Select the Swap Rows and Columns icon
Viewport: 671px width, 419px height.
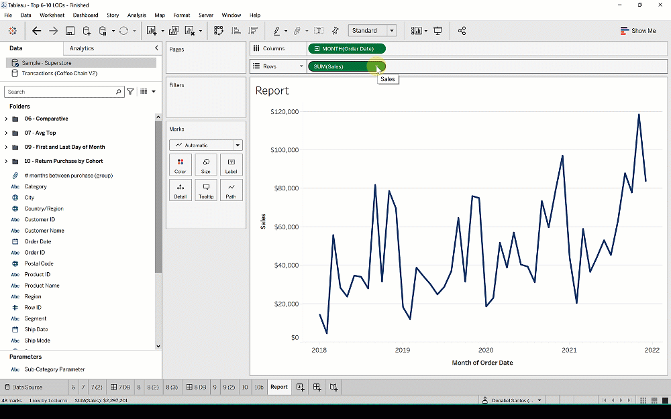pyautogui.click(x=217, y=30)
